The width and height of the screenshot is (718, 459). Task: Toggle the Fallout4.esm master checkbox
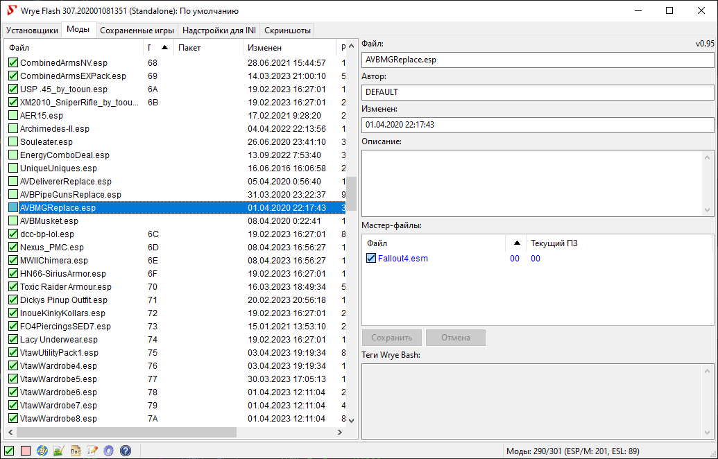point(371,259)
